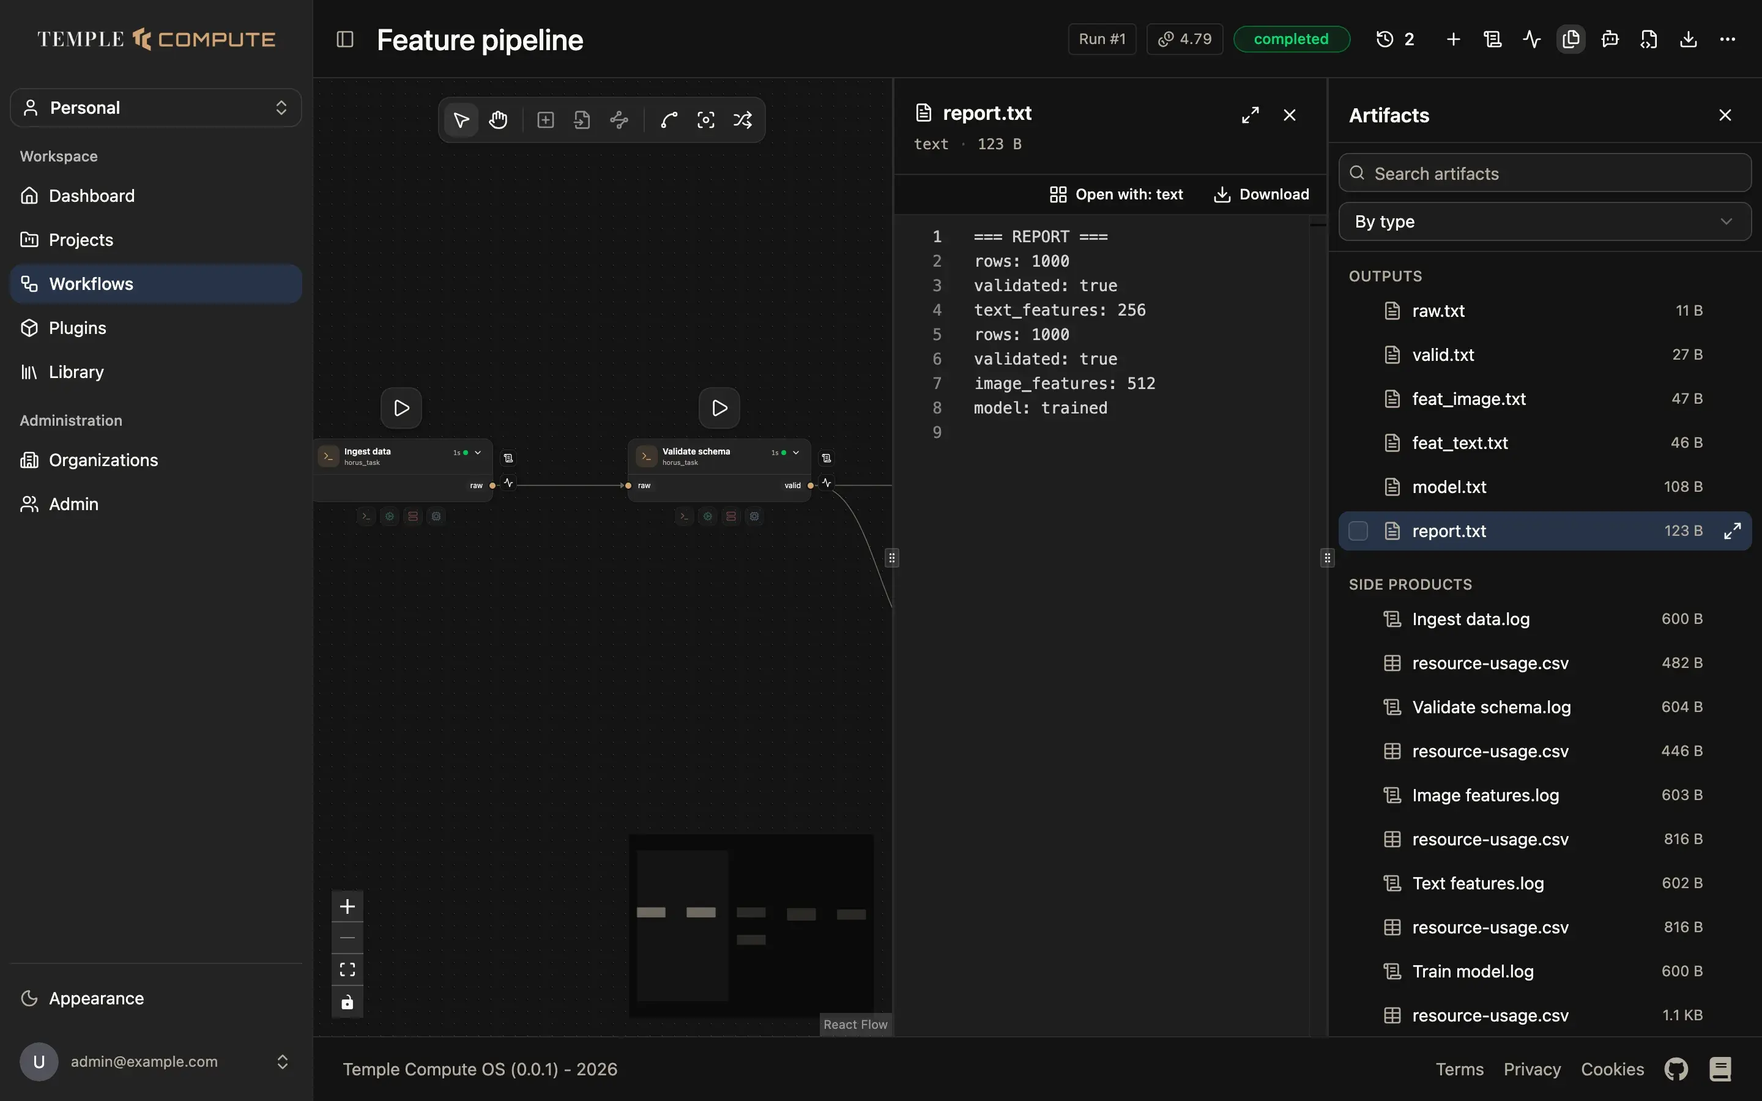Download report.txt from viewer

(x=1262, y=195)
